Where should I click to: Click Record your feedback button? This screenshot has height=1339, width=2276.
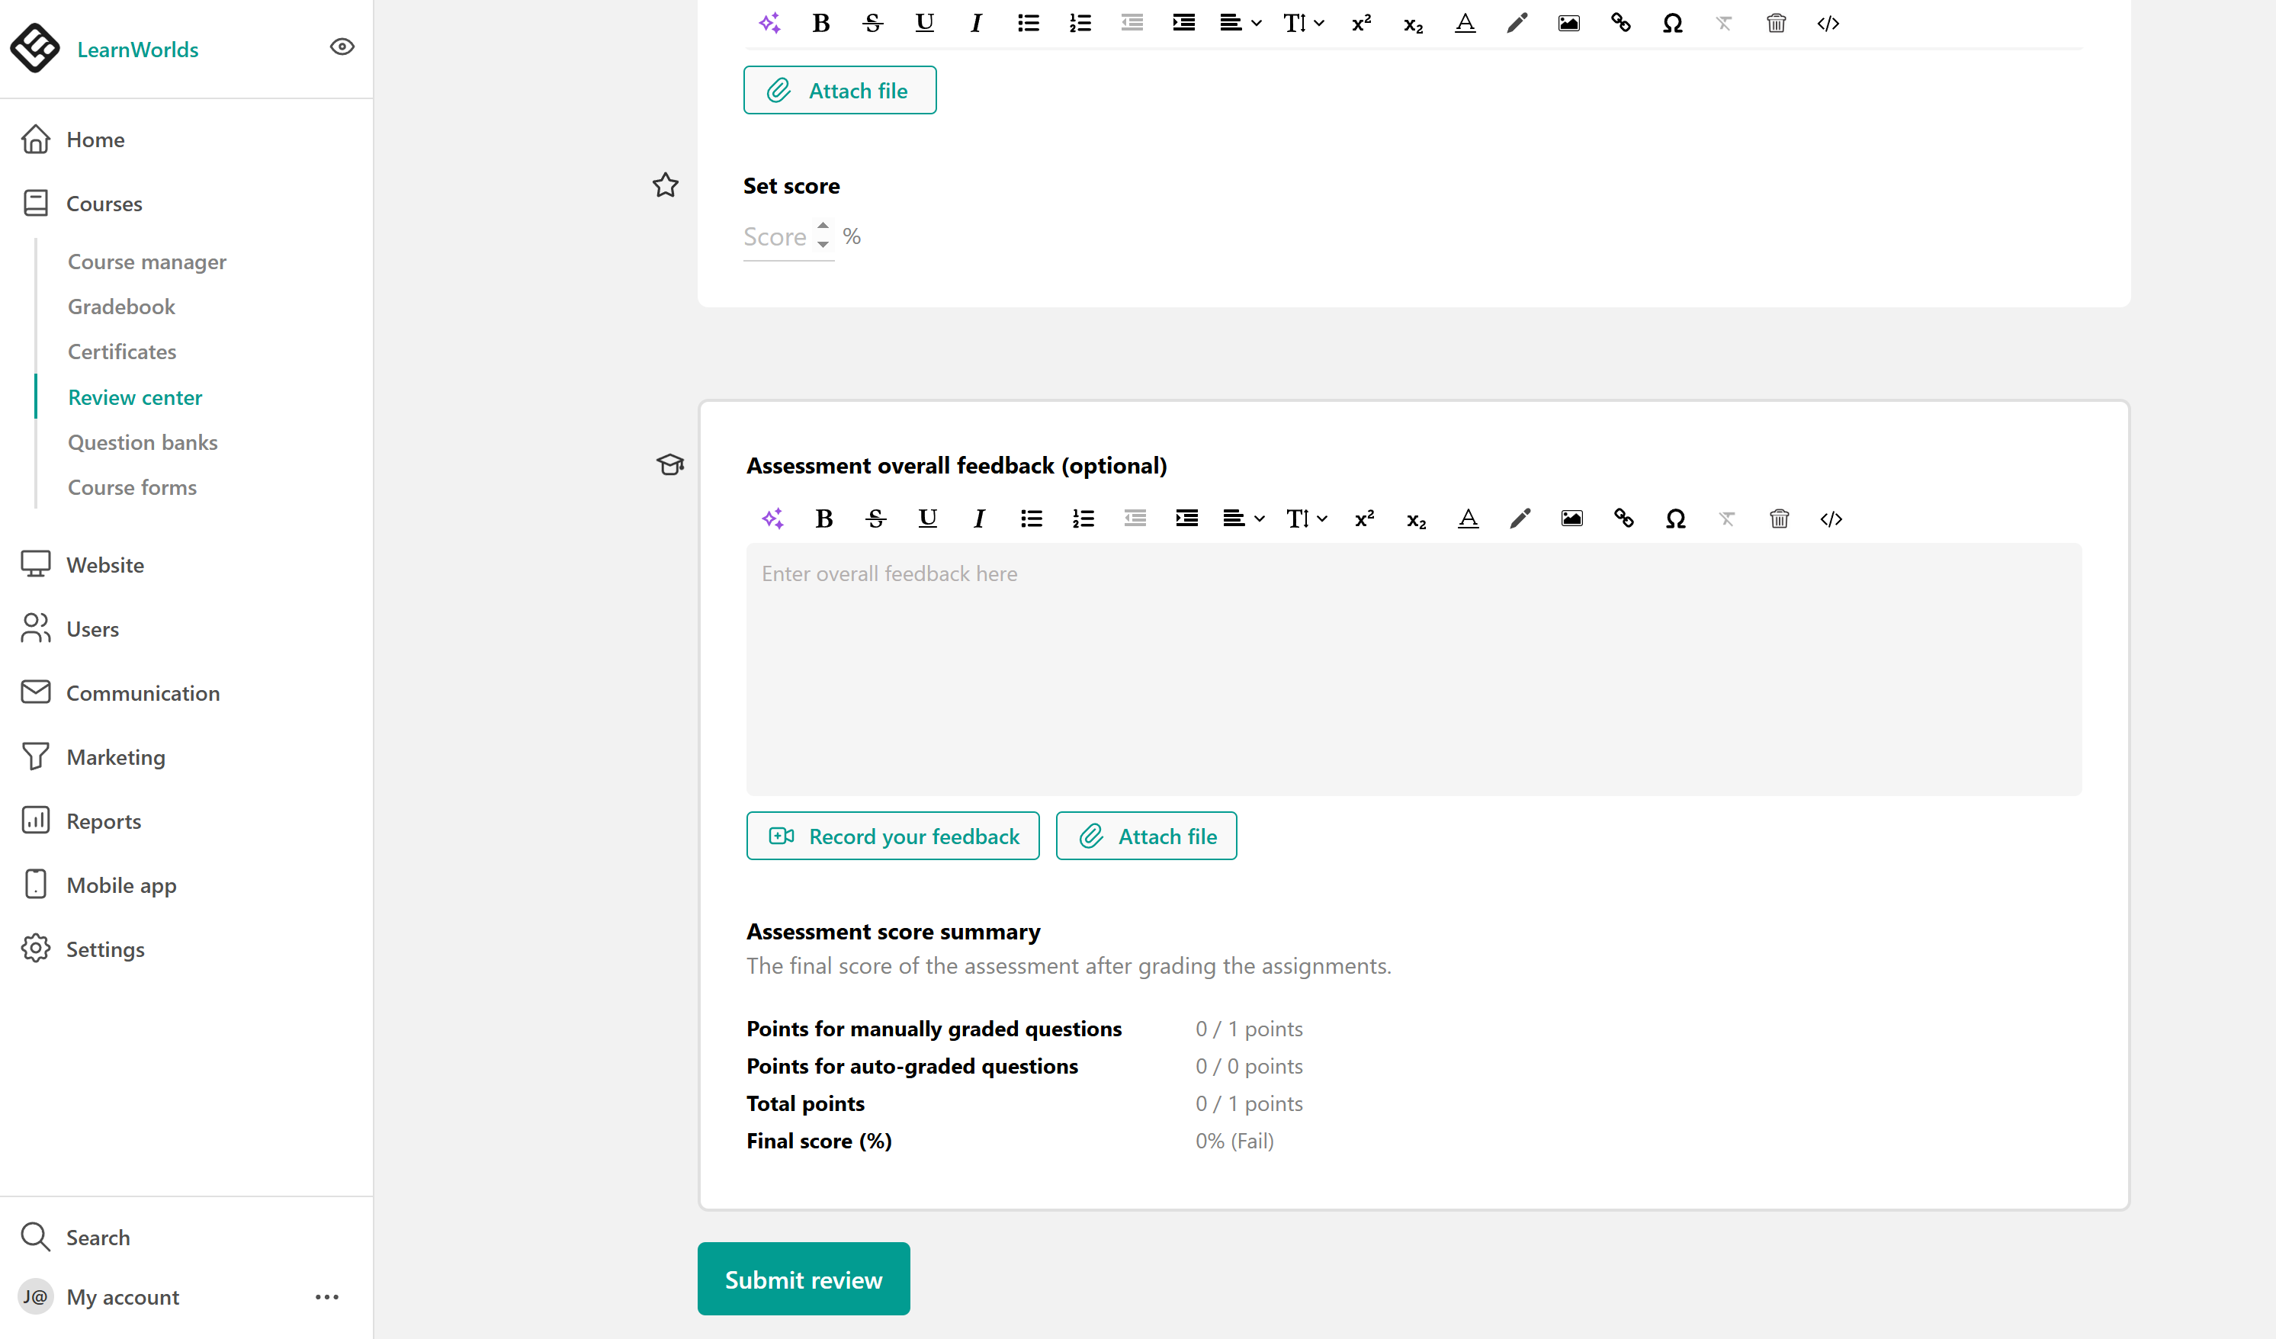click(x=892, y=836)
